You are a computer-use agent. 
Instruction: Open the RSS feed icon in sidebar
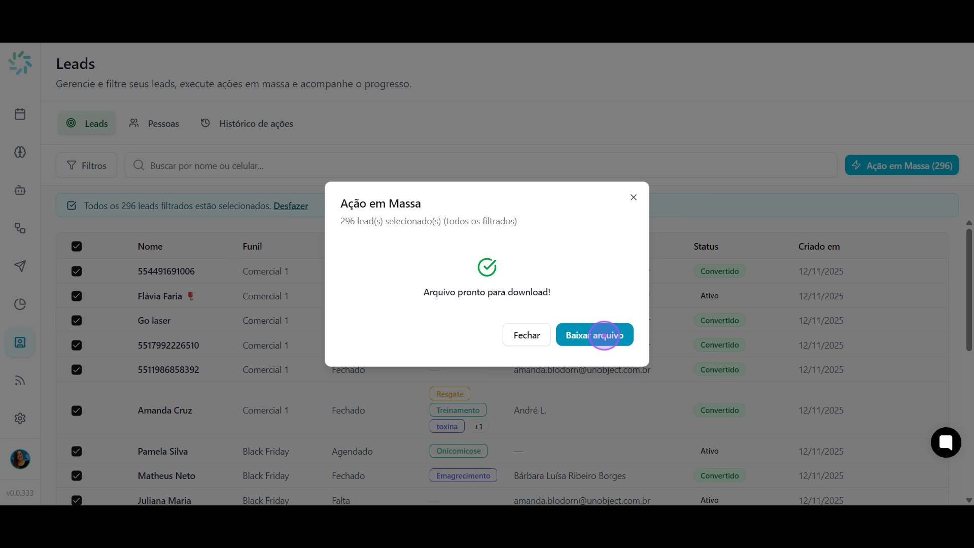[20, 381]
